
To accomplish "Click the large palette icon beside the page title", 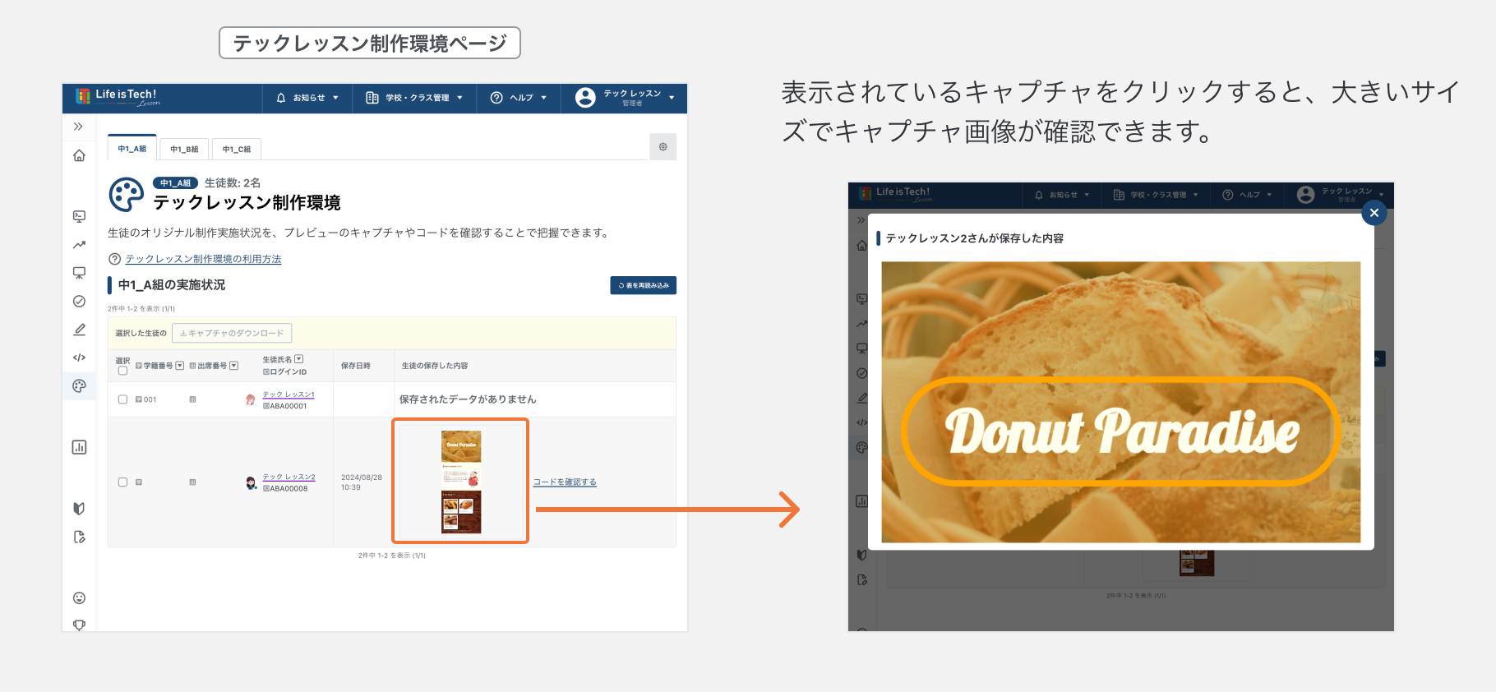I will click(127, 195).
